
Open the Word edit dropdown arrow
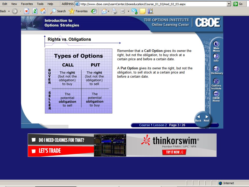[128, 11]
